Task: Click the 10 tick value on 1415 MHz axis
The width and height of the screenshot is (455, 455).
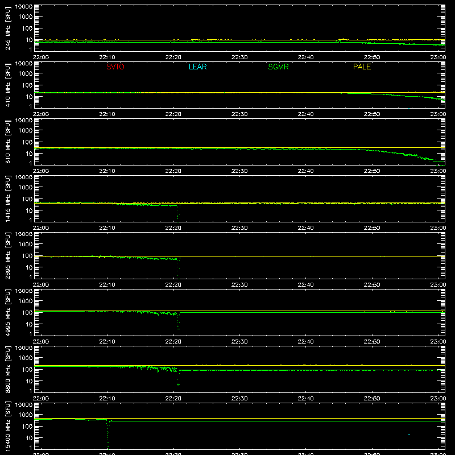Action: point(30,210)
